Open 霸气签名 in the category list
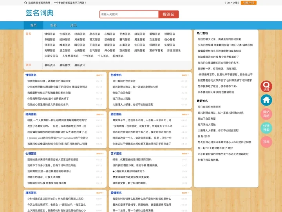Viewport: 282px width, 212px height. (125, 40)
